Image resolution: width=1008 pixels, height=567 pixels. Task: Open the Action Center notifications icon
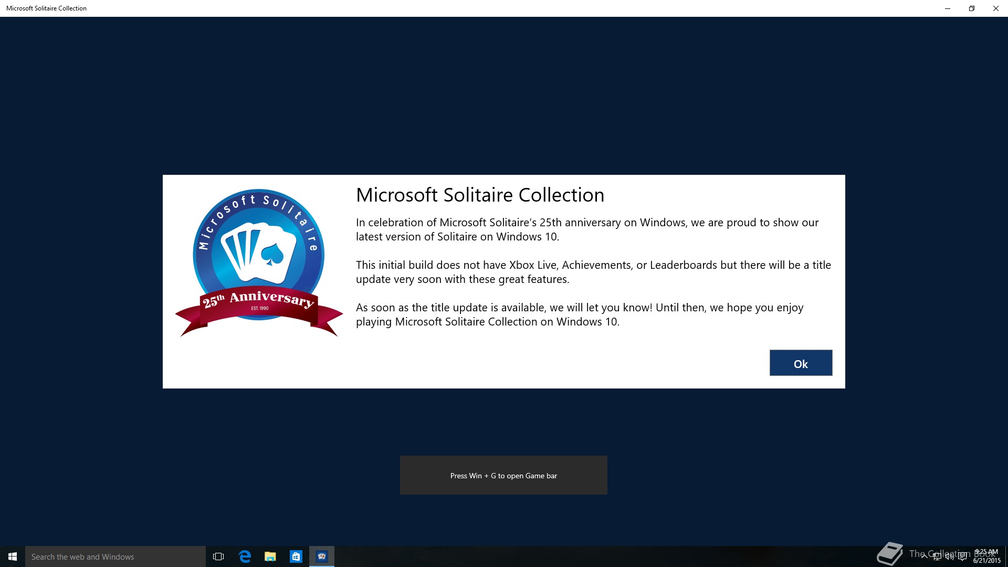tap(962, 556)
